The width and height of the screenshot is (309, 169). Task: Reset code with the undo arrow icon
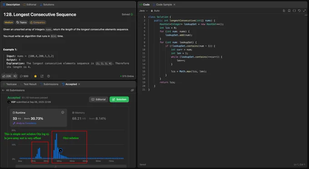click(299, 10)
